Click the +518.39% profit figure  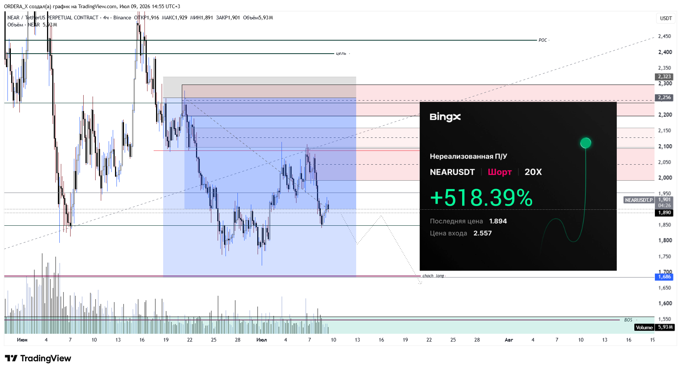(482, 197)
